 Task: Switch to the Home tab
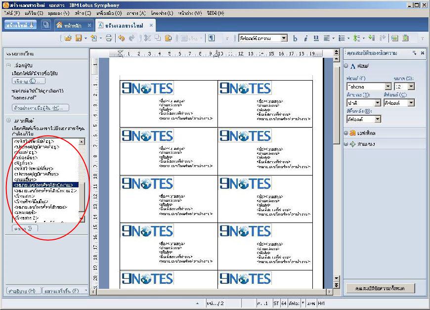[x=73, y=25]
